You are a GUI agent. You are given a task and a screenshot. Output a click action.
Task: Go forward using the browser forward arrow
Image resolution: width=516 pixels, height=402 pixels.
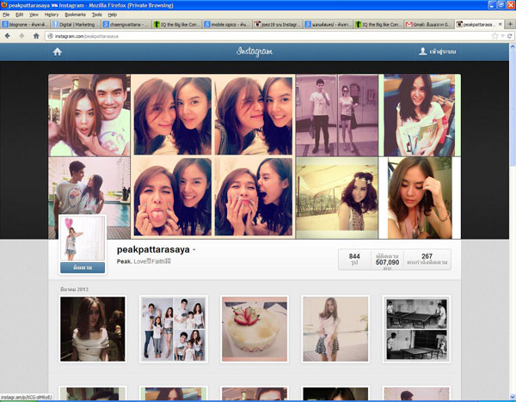(21, 36)
